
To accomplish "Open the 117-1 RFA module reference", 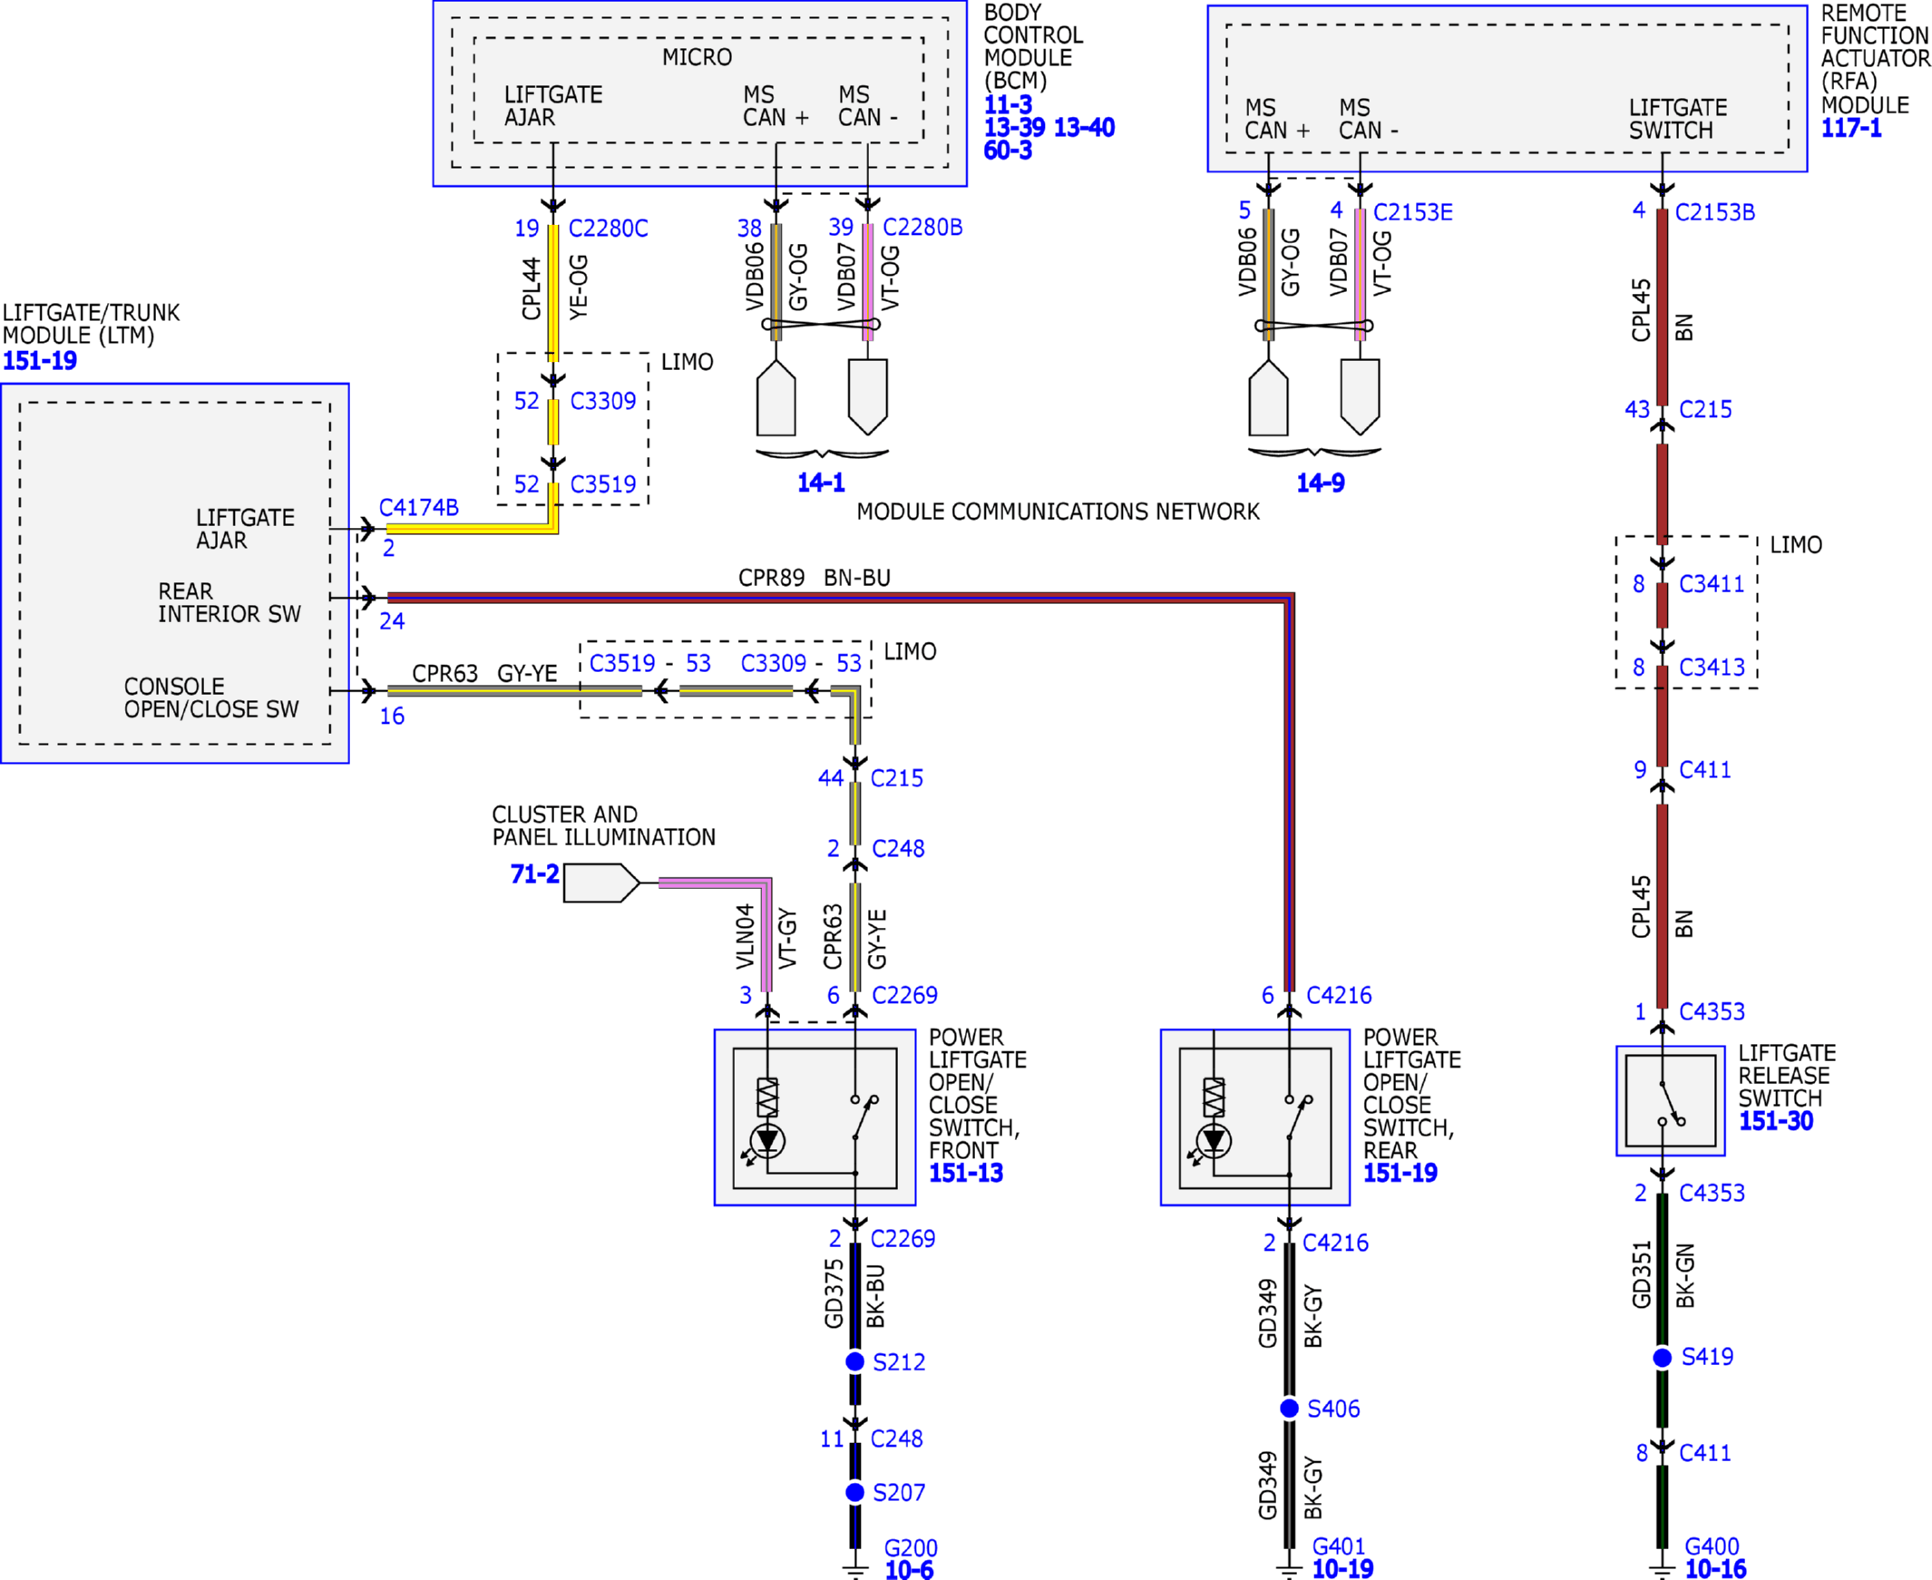I will coord(1851,128).
